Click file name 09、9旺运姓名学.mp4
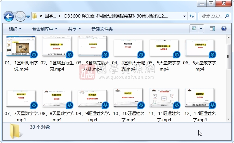The width and height of the screenshot is (234, 143). (93, 117)
